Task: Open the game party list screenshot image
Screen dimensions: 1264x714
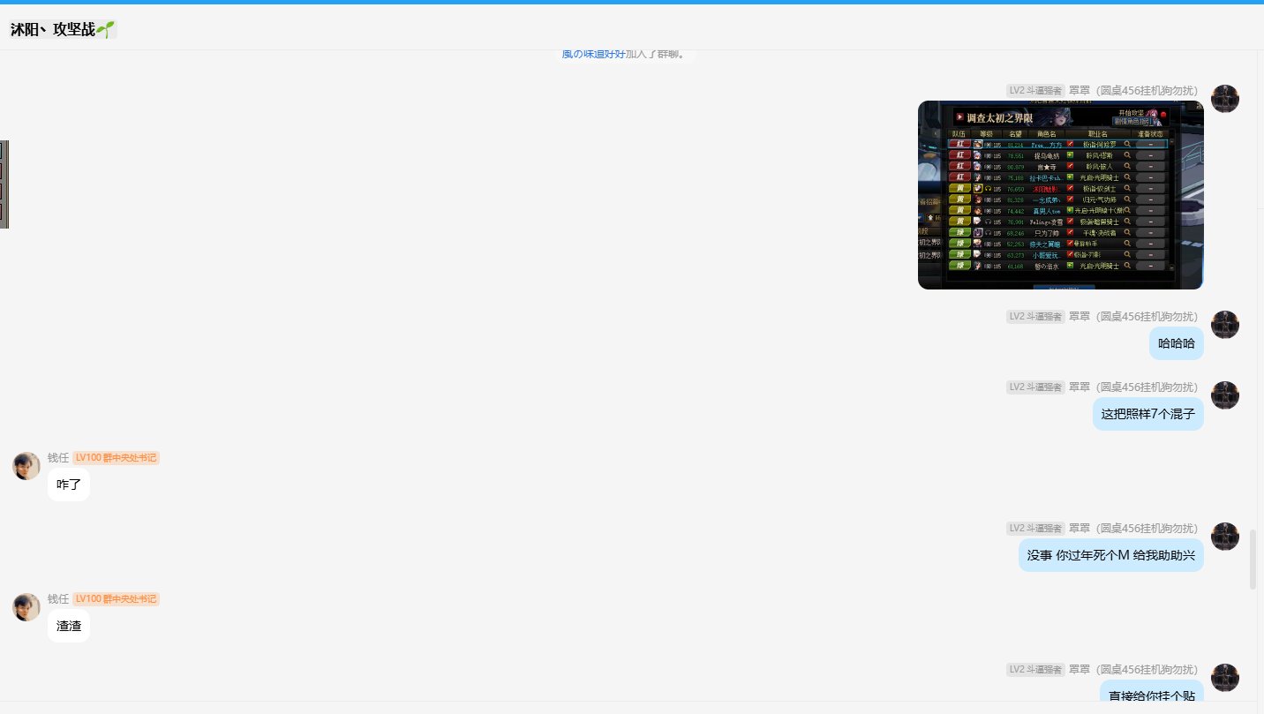Action: pyautogui.click(x=1060, y=195)
